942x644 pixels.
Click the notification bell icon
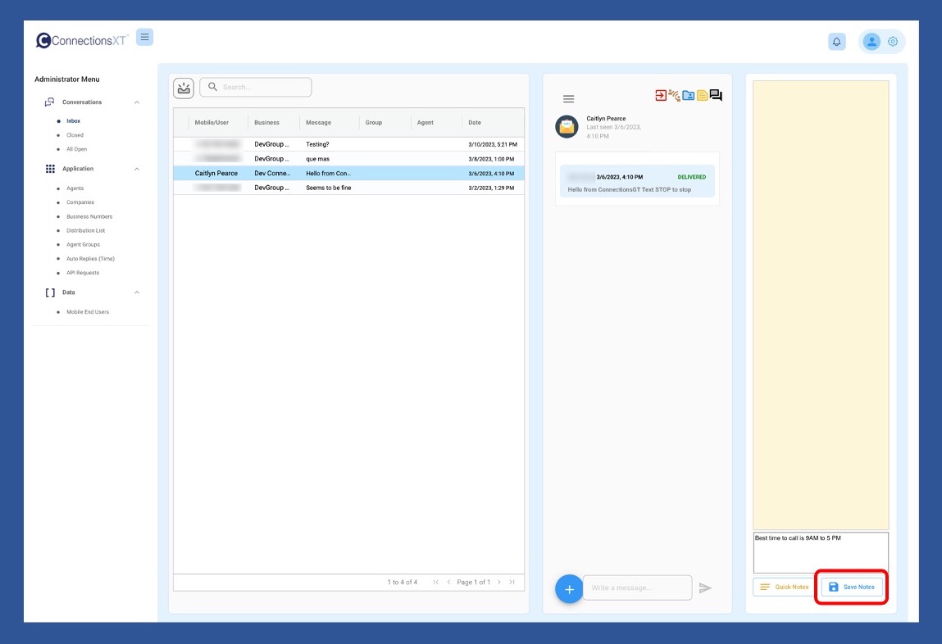[x=836, y=42]
